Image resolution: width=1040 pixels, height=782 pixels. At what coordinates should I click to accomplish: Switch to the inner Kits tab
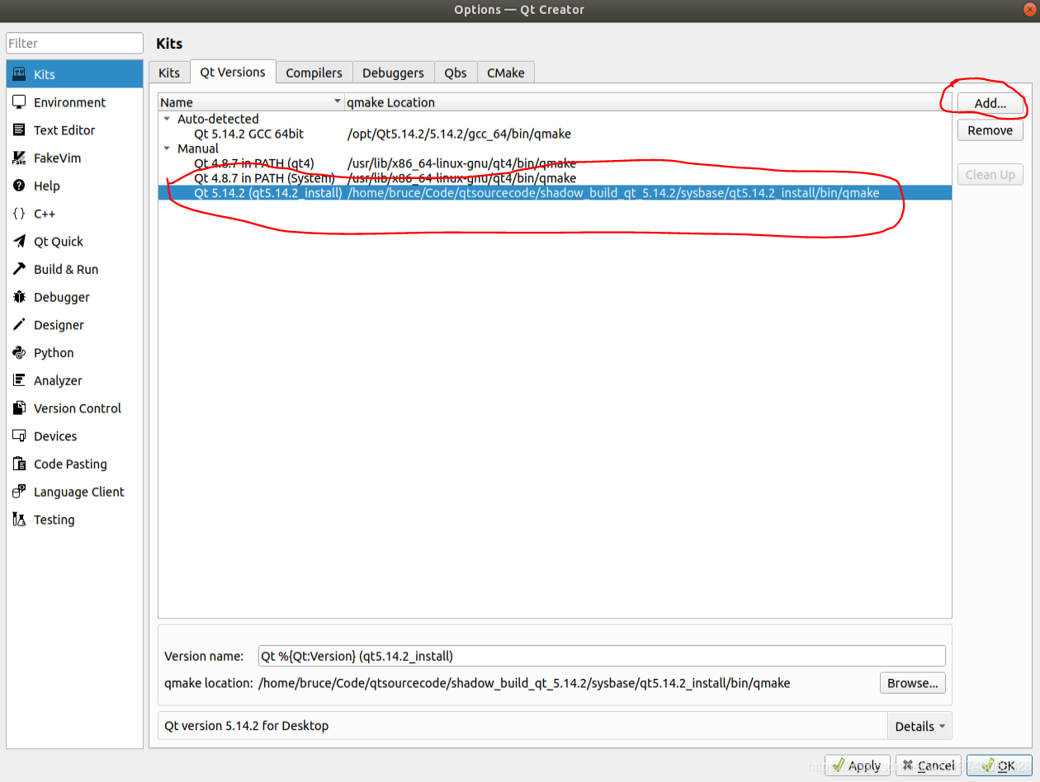169,73
